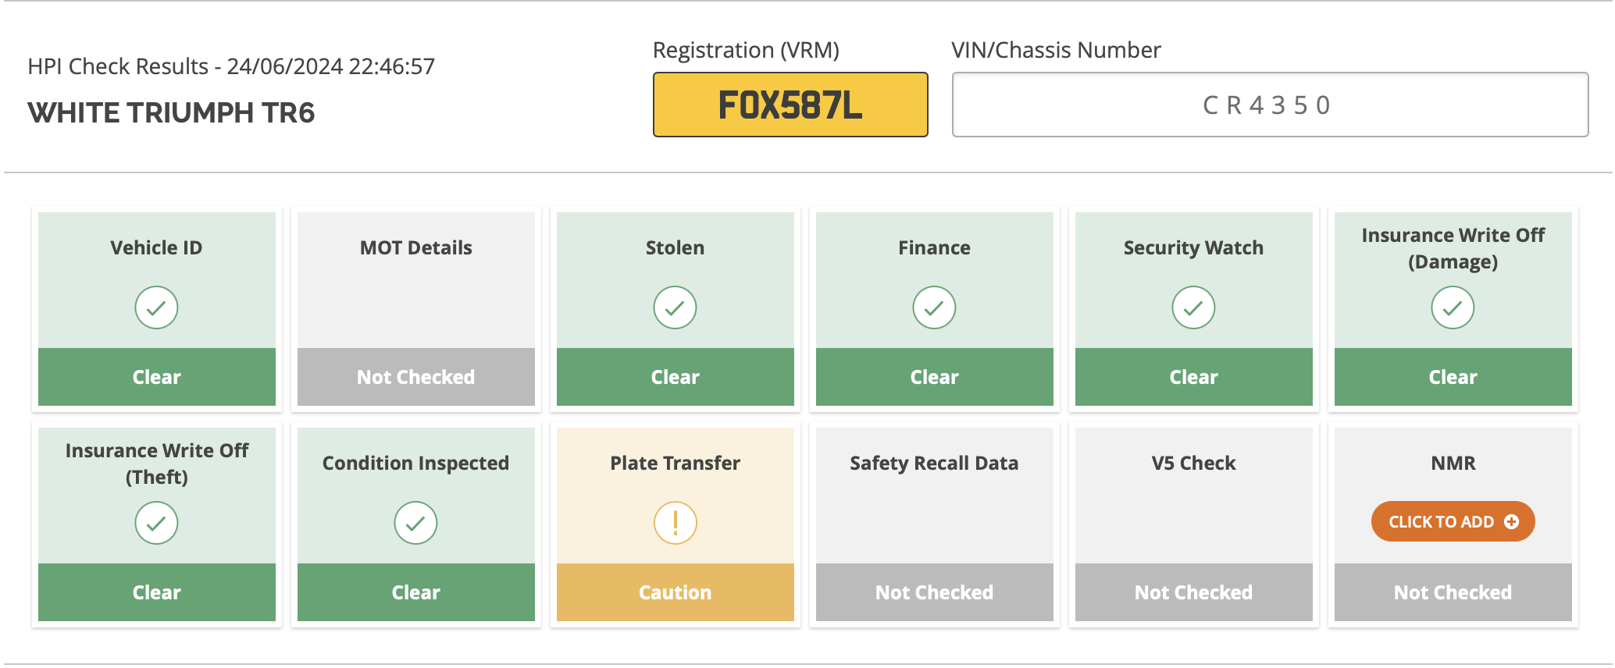Open the Plate Transfer Caution status bar

[675, 592]
